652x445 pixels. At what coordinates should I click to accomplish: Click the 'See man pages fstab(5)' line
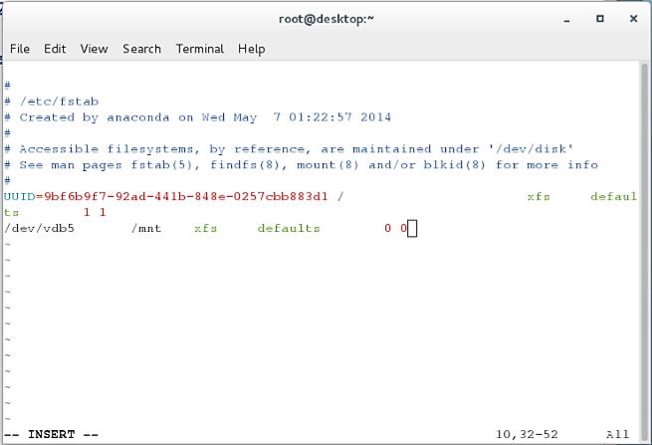point(301,164)
